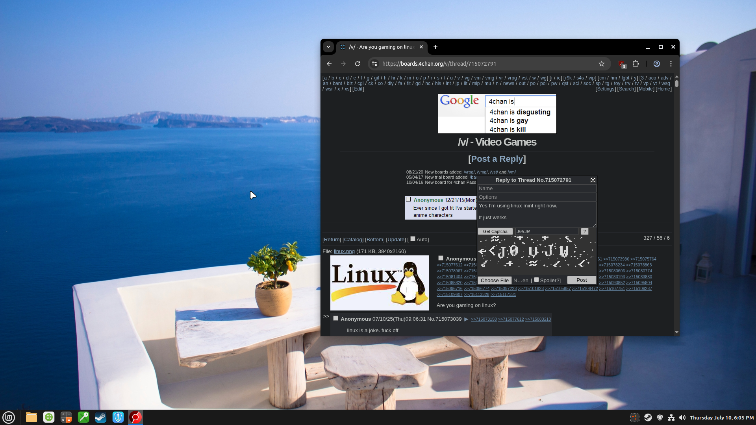The image size is (756, 425).
Task: Tick the checkbox in the 12/21/15 Anonymous banner post
Action: click(x=408, y=200)
